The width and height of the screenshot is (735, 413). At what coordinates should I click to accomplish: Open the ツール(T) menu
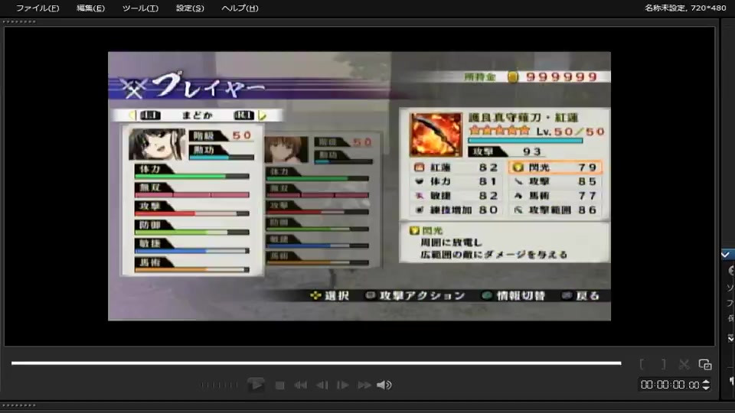coord(140,8)
